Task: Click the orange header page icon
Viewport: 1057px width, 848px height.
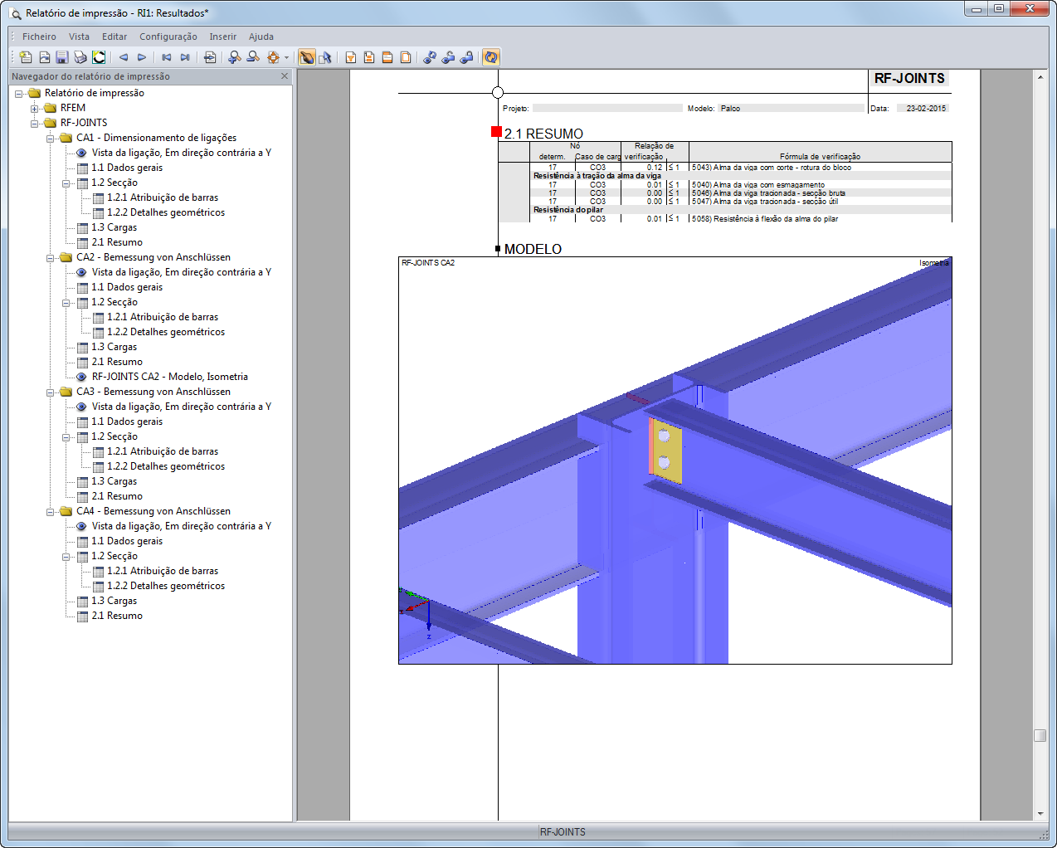Action: click(x=387, y=57)
